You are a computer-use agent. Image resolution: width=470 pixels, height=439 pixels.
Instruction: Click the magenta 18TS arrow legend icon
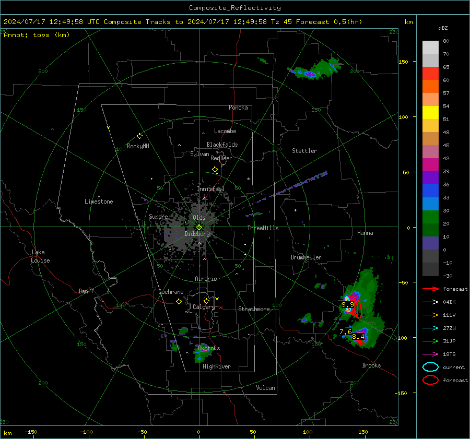coord(430,354)
